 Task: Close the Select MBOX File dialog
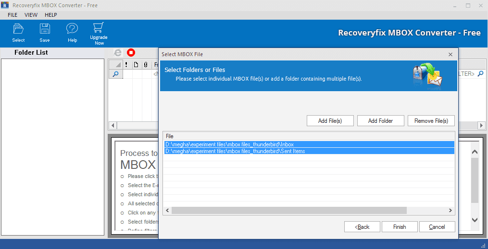(450, 54)
